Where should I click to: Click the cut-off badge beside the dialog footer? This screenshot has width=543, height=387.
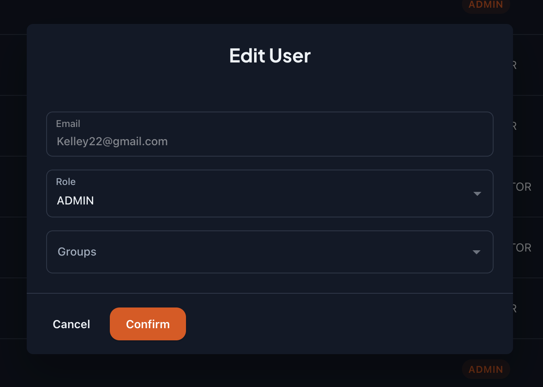pos(515,309)
